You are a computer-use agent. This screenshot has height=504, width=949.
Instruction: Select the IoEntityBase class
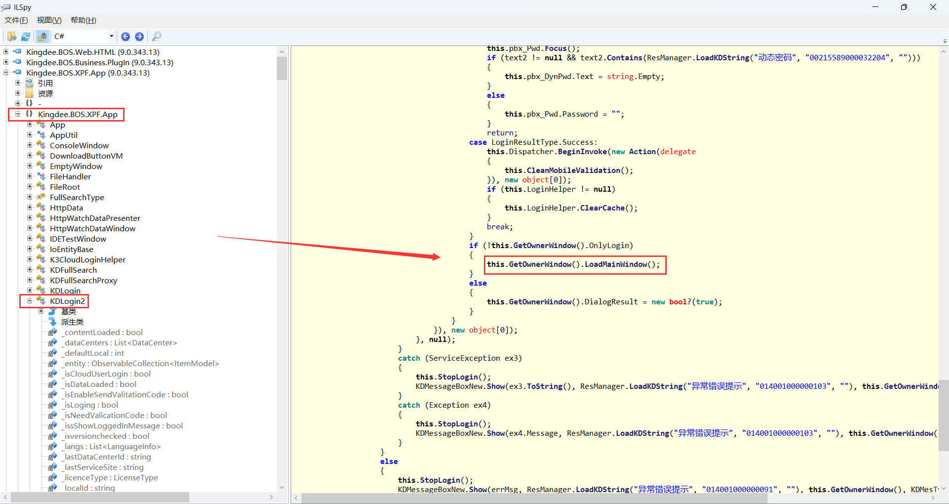(x=72, y=249)
